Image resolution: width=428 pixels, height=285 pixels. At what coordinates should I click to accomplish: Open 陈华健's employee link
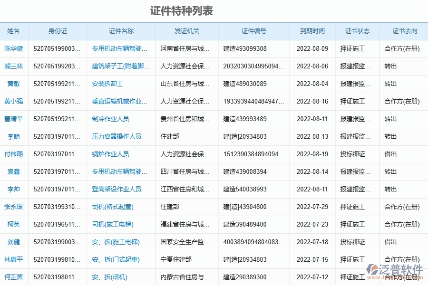click(14, 48)
